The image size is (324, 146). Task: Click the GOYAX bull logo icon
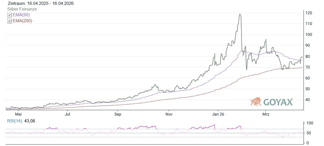click(256, 101)
